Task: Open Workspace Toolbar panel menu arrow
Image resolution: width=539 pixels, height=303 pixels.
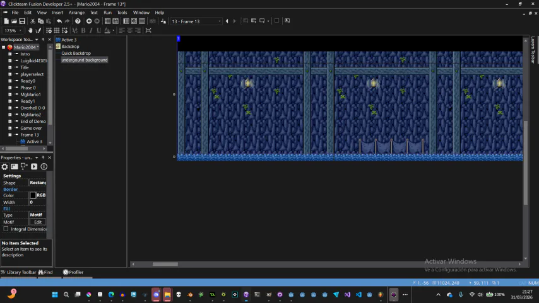Action: click(x=37, y=40)
